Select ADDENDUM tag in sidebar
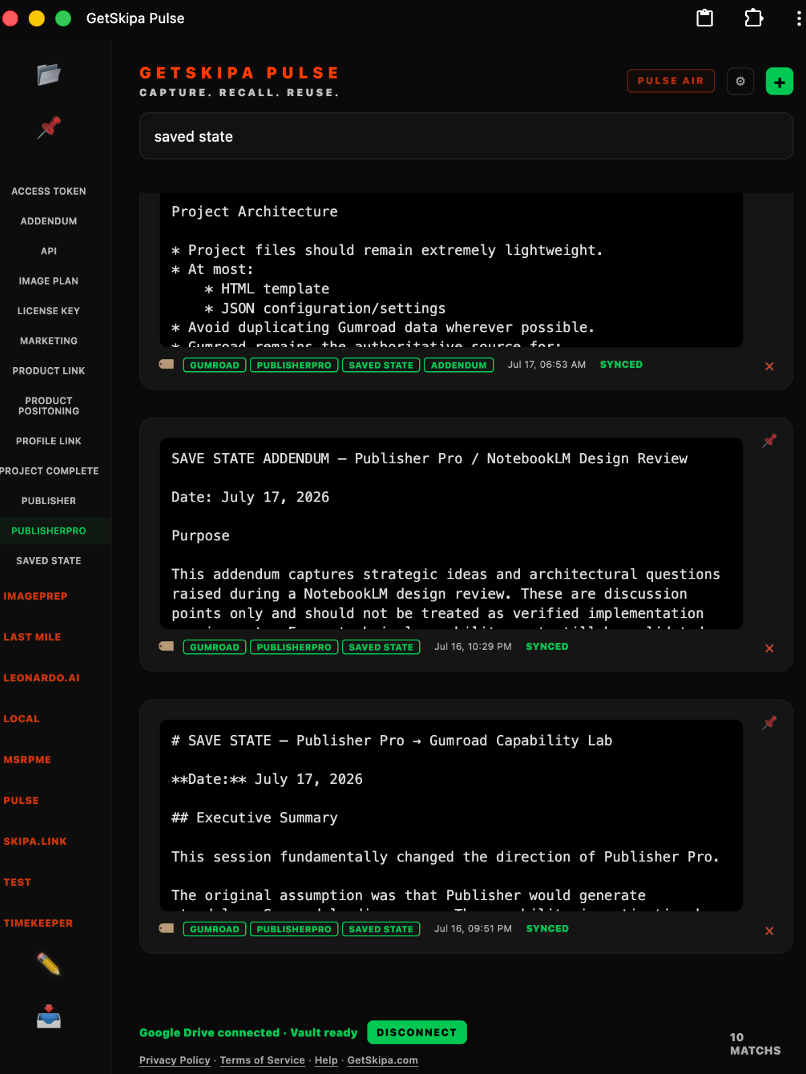The height and width of the screenshot is (1074, 806). pos(48,221)
